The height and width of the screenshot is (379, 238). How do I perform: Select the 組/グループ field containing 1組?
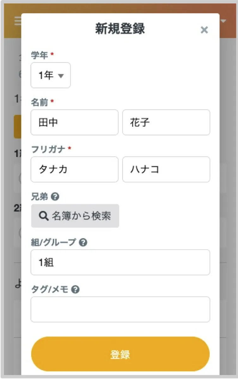(120, 262)
